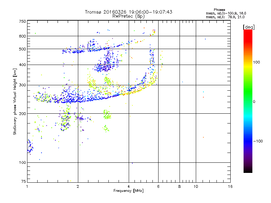
Task: Click the '750' y-axis tick label
Action: coord(22,21)
